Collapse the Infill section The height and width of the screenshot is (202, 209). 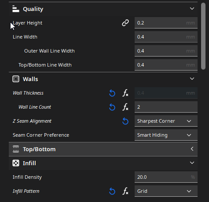tap(192, 163)
